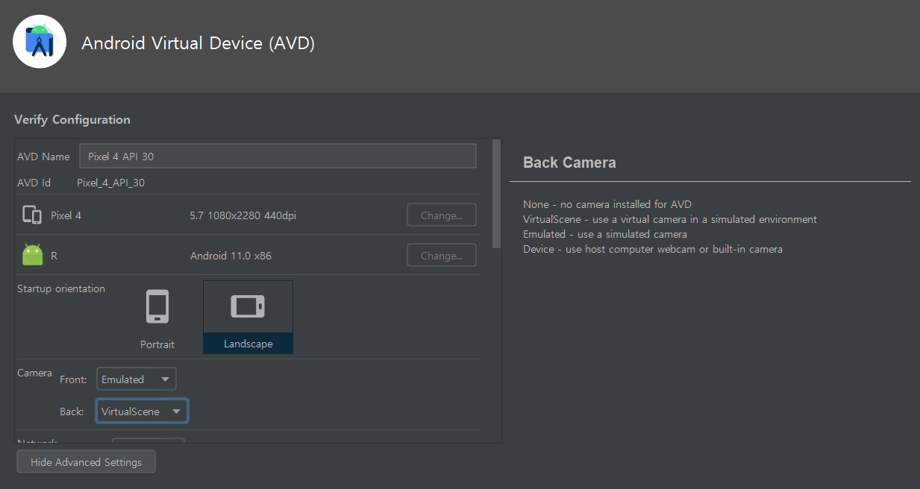Click the AVD Id value Pixel_4_API_30
This screenshot has height=489, width=920.
tap(111, 183)
